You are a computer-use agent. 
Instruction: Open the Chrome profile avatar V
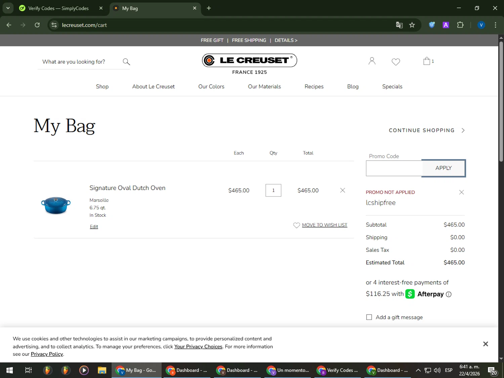click(x=481, y=25)
